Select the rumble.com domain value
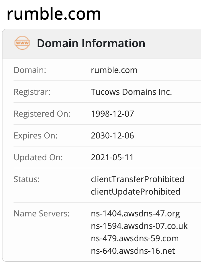Image resolution: width=201 pixels, height=267 pixels. [x=114, y=70]
